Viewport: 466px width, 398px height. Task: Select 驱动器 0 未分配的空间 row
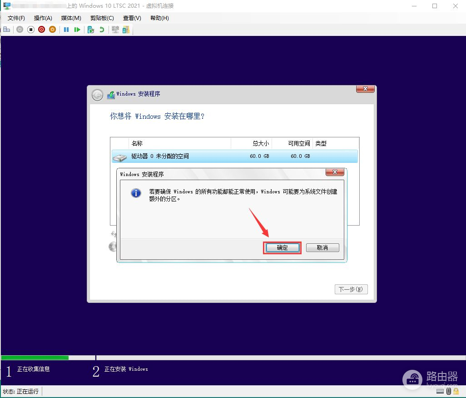click(234, 156)
